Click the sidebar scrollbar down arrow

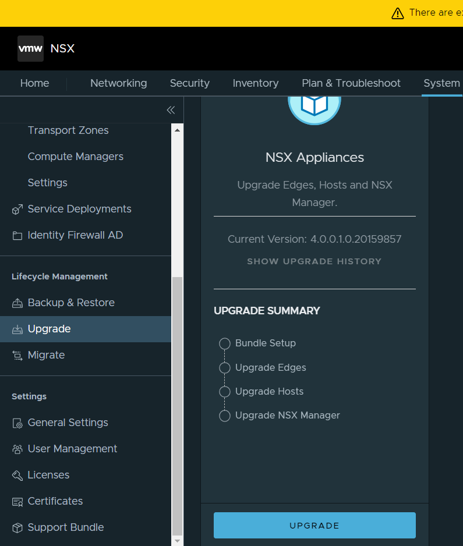click(177, 541)
